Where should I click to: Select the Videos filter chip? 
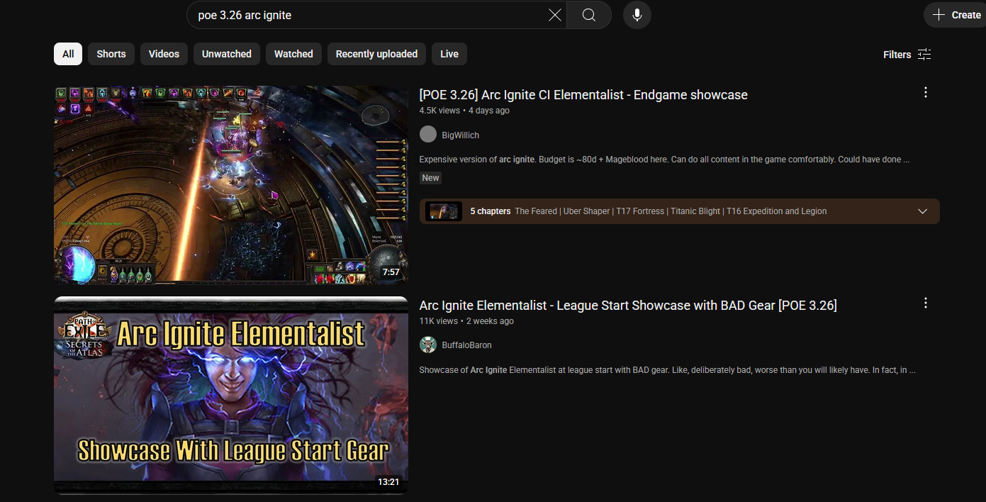[x=164, y=54]
